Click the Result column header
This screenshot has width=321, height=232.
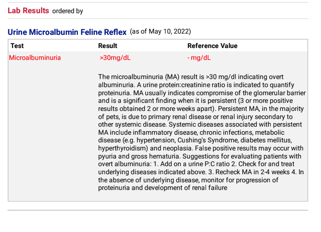(x=107, y=45)
